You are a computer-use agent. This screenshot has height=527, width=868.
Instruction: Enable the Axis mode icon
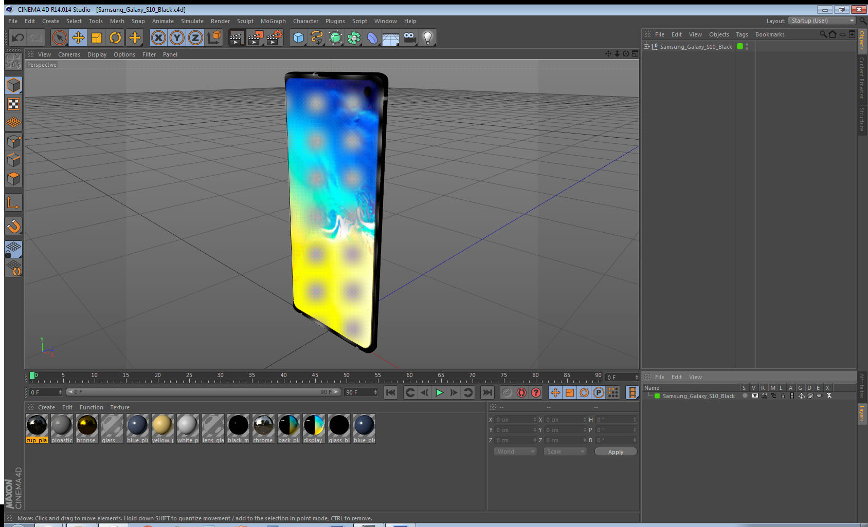point(14,202)
